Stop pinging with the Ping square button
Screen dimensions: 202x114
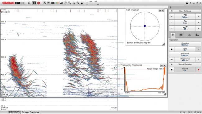coord(172,49)
